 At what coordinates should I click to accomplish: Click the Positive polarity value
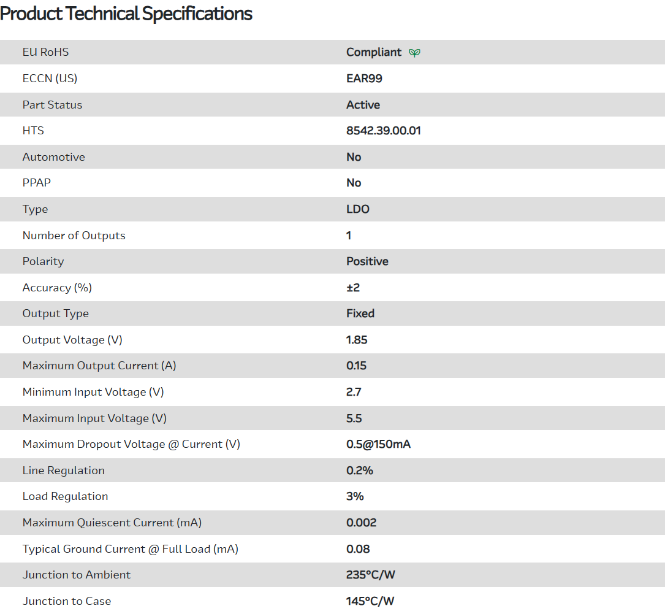(x=367, y=261)
